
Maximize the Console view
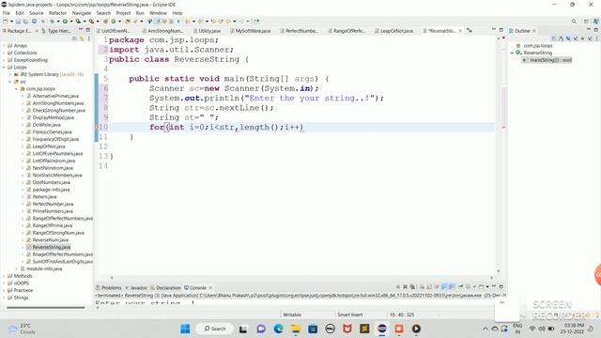[501, 286]
